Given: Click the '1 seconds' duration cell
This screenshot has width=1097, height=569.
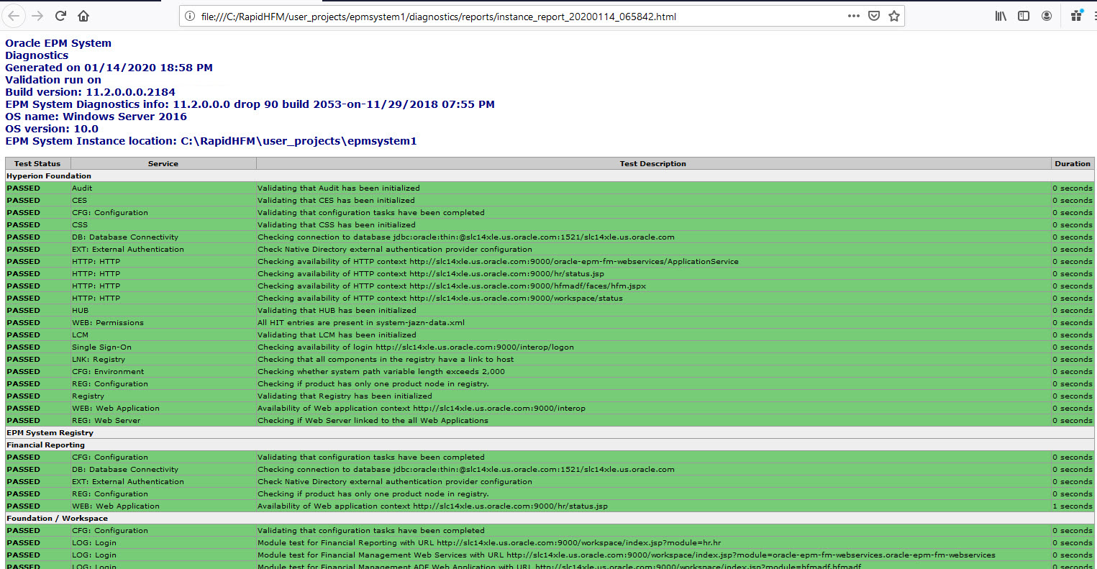Looking at the screenshot, I should (x=1073, y=506).
